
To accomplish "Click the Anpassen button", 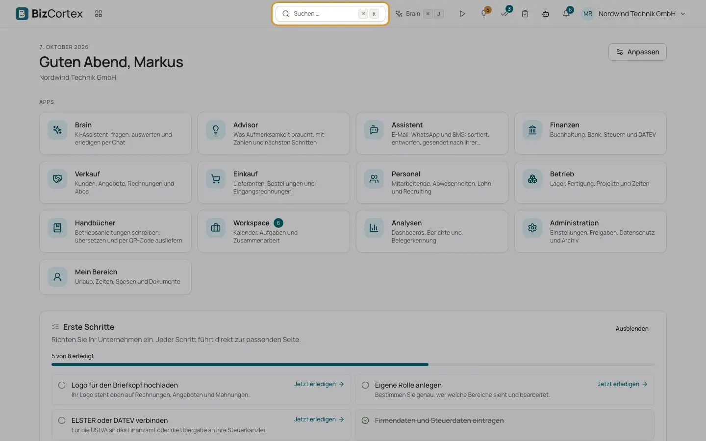I will (x=637, y=52).
